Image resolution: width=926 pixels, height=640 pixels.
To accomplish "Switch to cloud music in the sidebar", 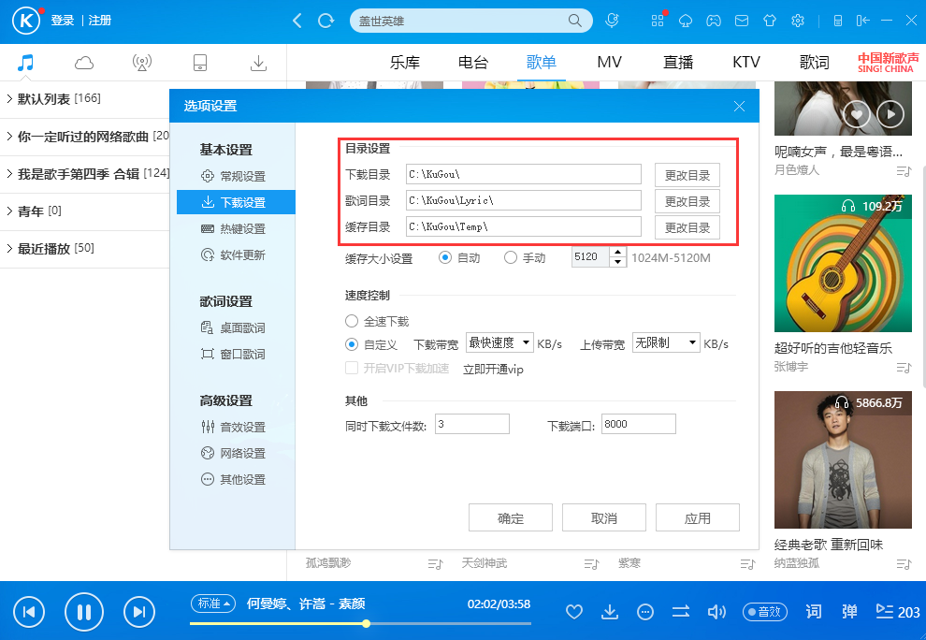I will click(83, 62).
